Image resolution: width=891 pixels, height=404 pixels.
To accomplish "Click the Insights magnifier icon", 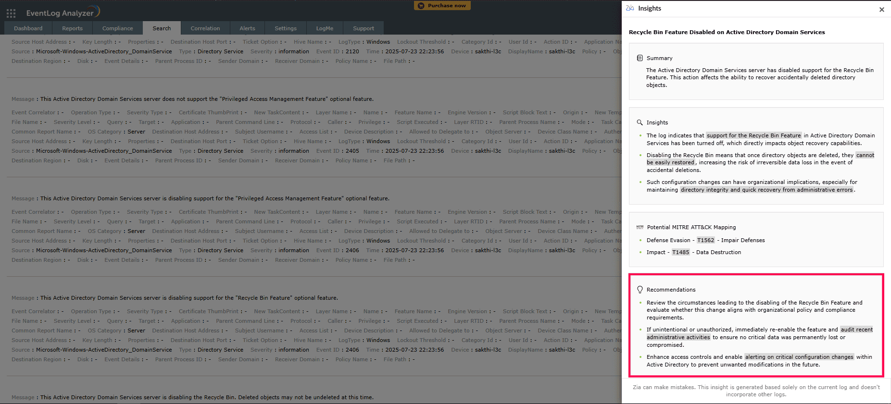I will [x=640, y=122].
